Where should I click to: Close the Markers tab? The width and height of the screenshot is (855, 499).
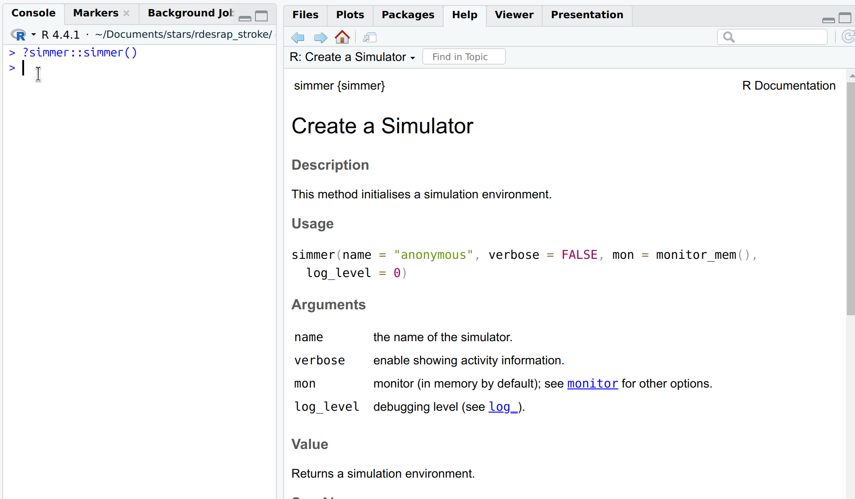[x=127, y=13]
